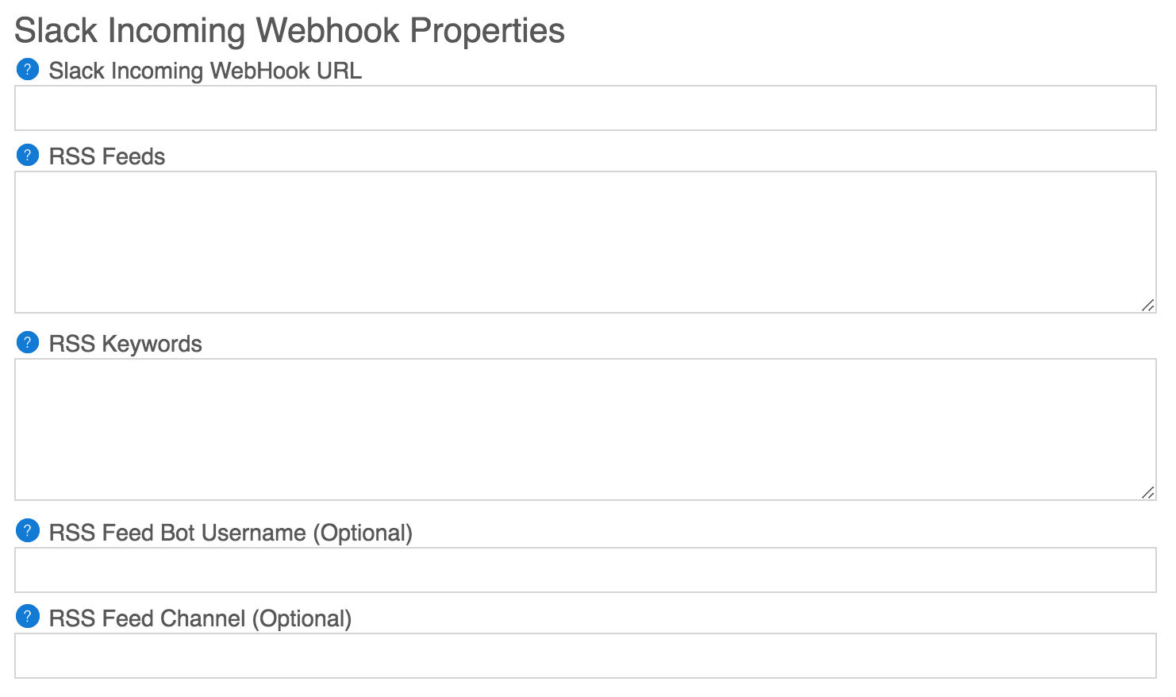The image size is (1176, 697).
Task: Click the question mark beside RSS Keywords
Action: click(x=27, y=342)
